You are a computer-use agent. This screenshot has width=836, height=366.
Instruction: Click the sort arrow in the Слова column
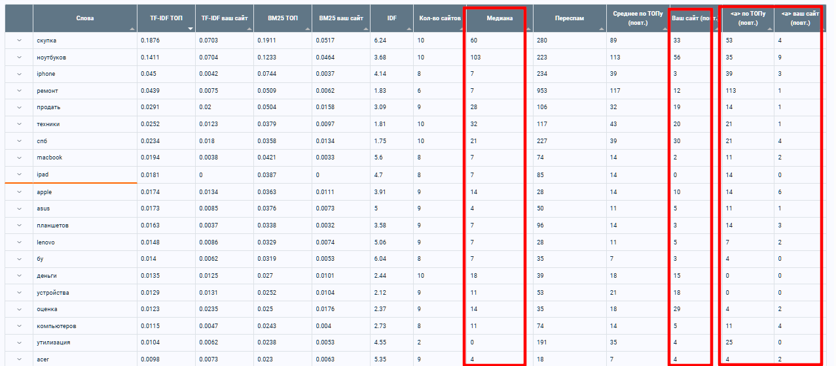click(x=133, y=29)
